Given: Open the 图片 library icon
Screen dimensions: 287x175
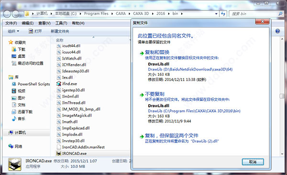Looking at the screenshot, I should click(x=14, y=98).
